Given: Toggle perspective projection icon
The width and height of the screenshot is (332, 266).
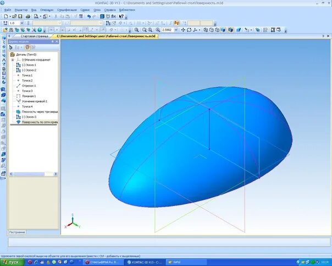Looking at the screenshot, I should point(239,30).
